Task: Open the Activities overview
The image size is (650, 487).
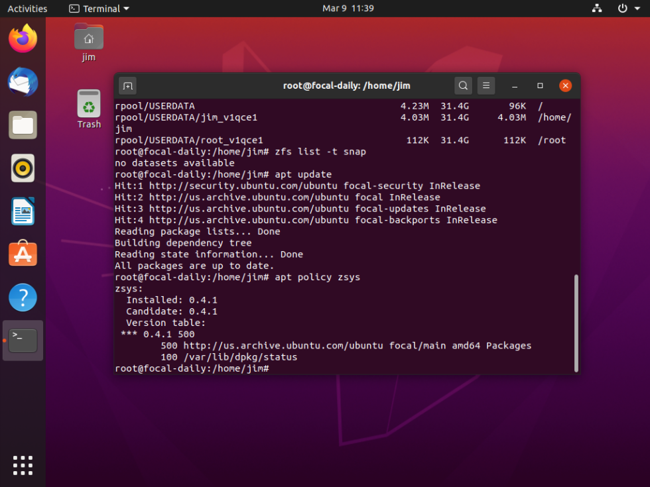Action: tap(27, 8)
